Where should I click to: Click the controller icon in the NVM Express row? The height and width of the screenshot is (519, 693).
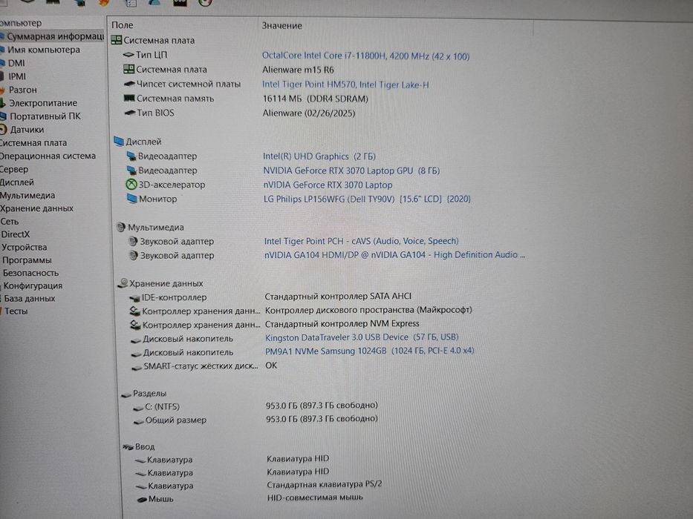(135, 325)
